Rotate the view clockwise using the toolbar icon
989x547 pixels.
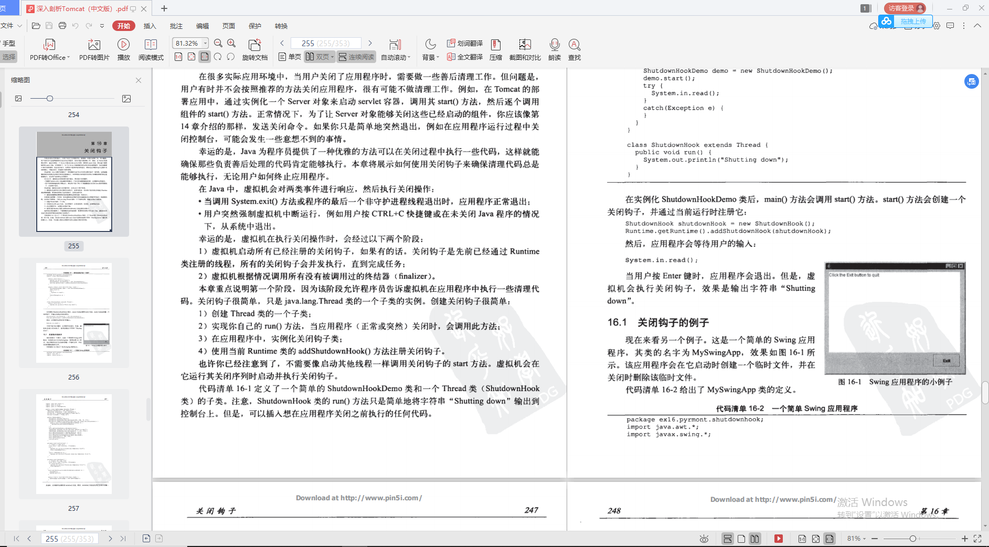218,57
